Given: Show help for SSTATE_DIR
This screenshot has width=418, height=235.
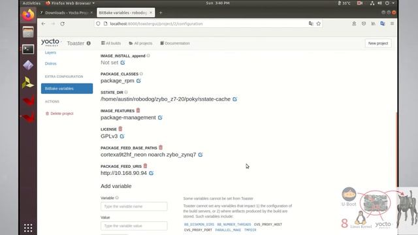Looking at the screenshot, I should [126, 92].
